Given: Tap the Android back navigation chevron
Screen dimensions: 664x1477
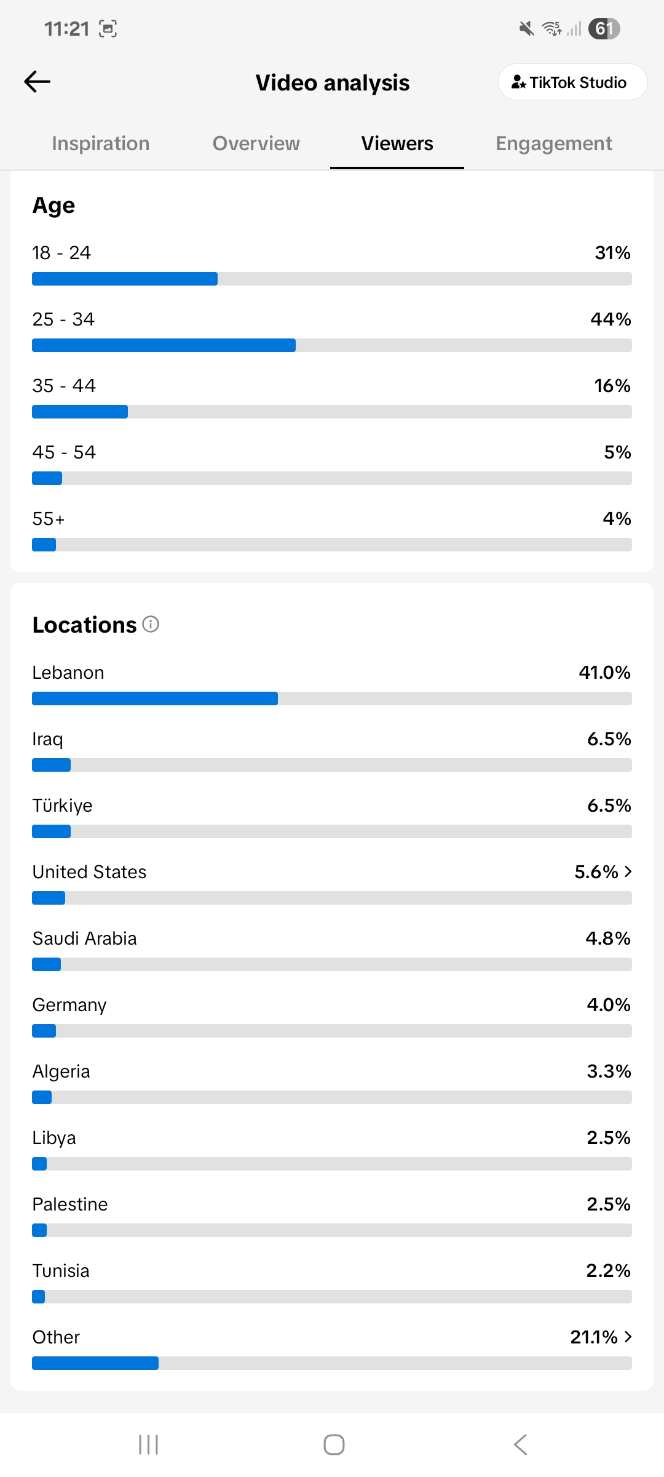Looking at the screenshot, I should click(520, 1444).
